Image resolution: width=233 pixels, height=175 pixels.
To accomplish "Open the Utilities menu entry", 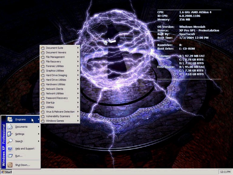I will coord(60,107).
